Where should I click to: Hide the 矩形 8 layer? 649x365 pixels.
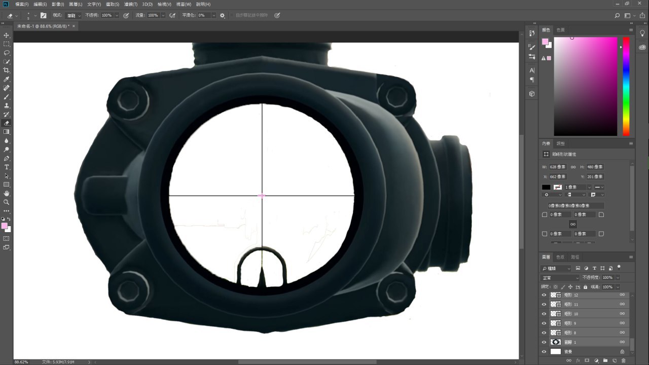point(544,333)
